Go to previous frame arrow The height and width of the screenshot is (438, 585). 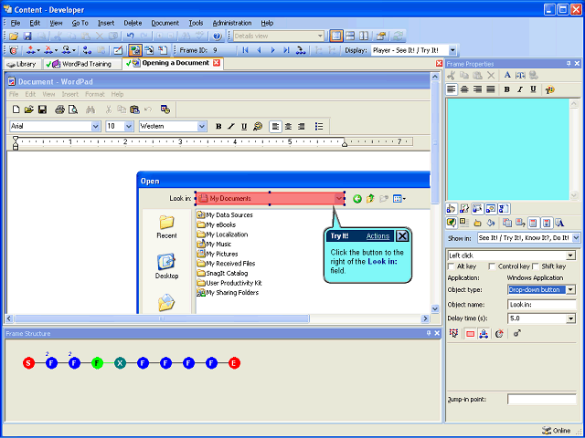click(x=259, y=50)
